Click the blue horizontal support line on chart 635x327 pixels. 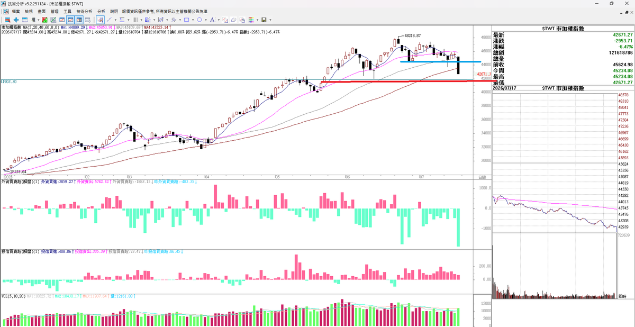pyautogui.click(x=440, y=61)
